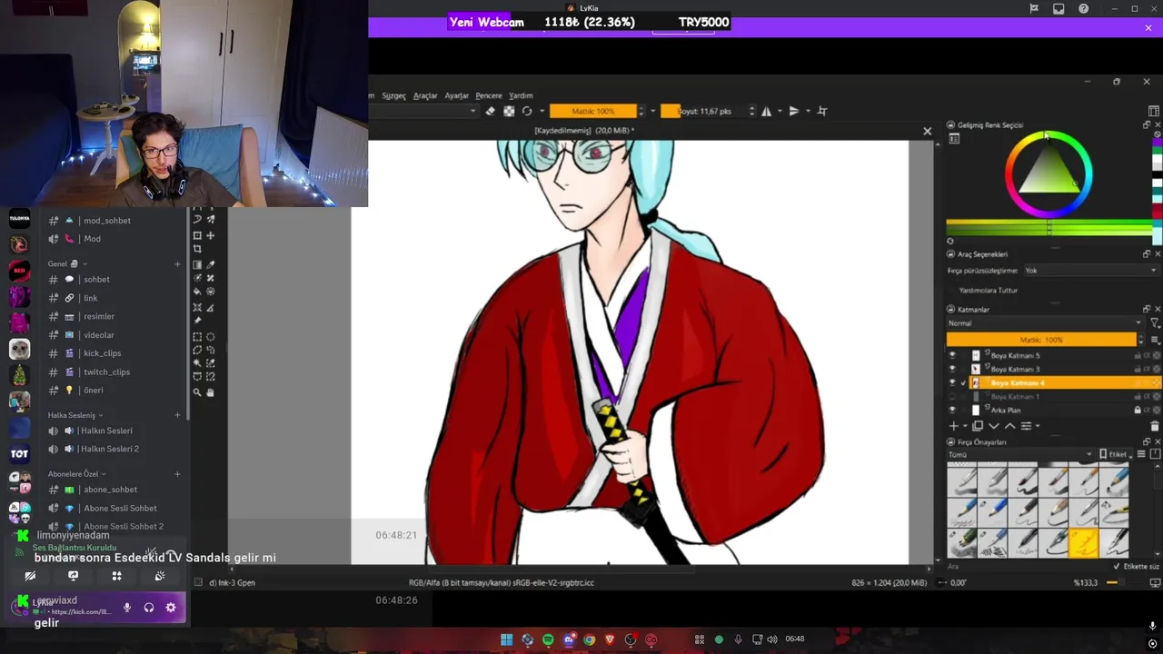Open Fırça pürüzsüzleştirme dropdown showing Yok
Screen dimensions: 1163x654
click(x=1090, y=271)
